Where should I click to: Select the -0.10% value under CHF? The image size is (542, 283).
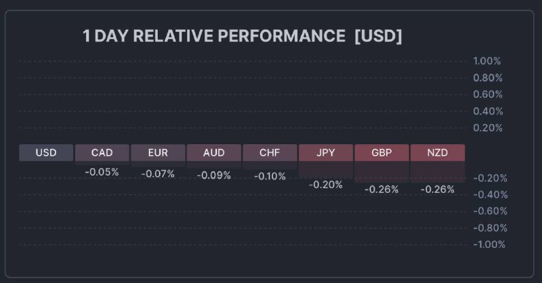[x=270, y=176]
